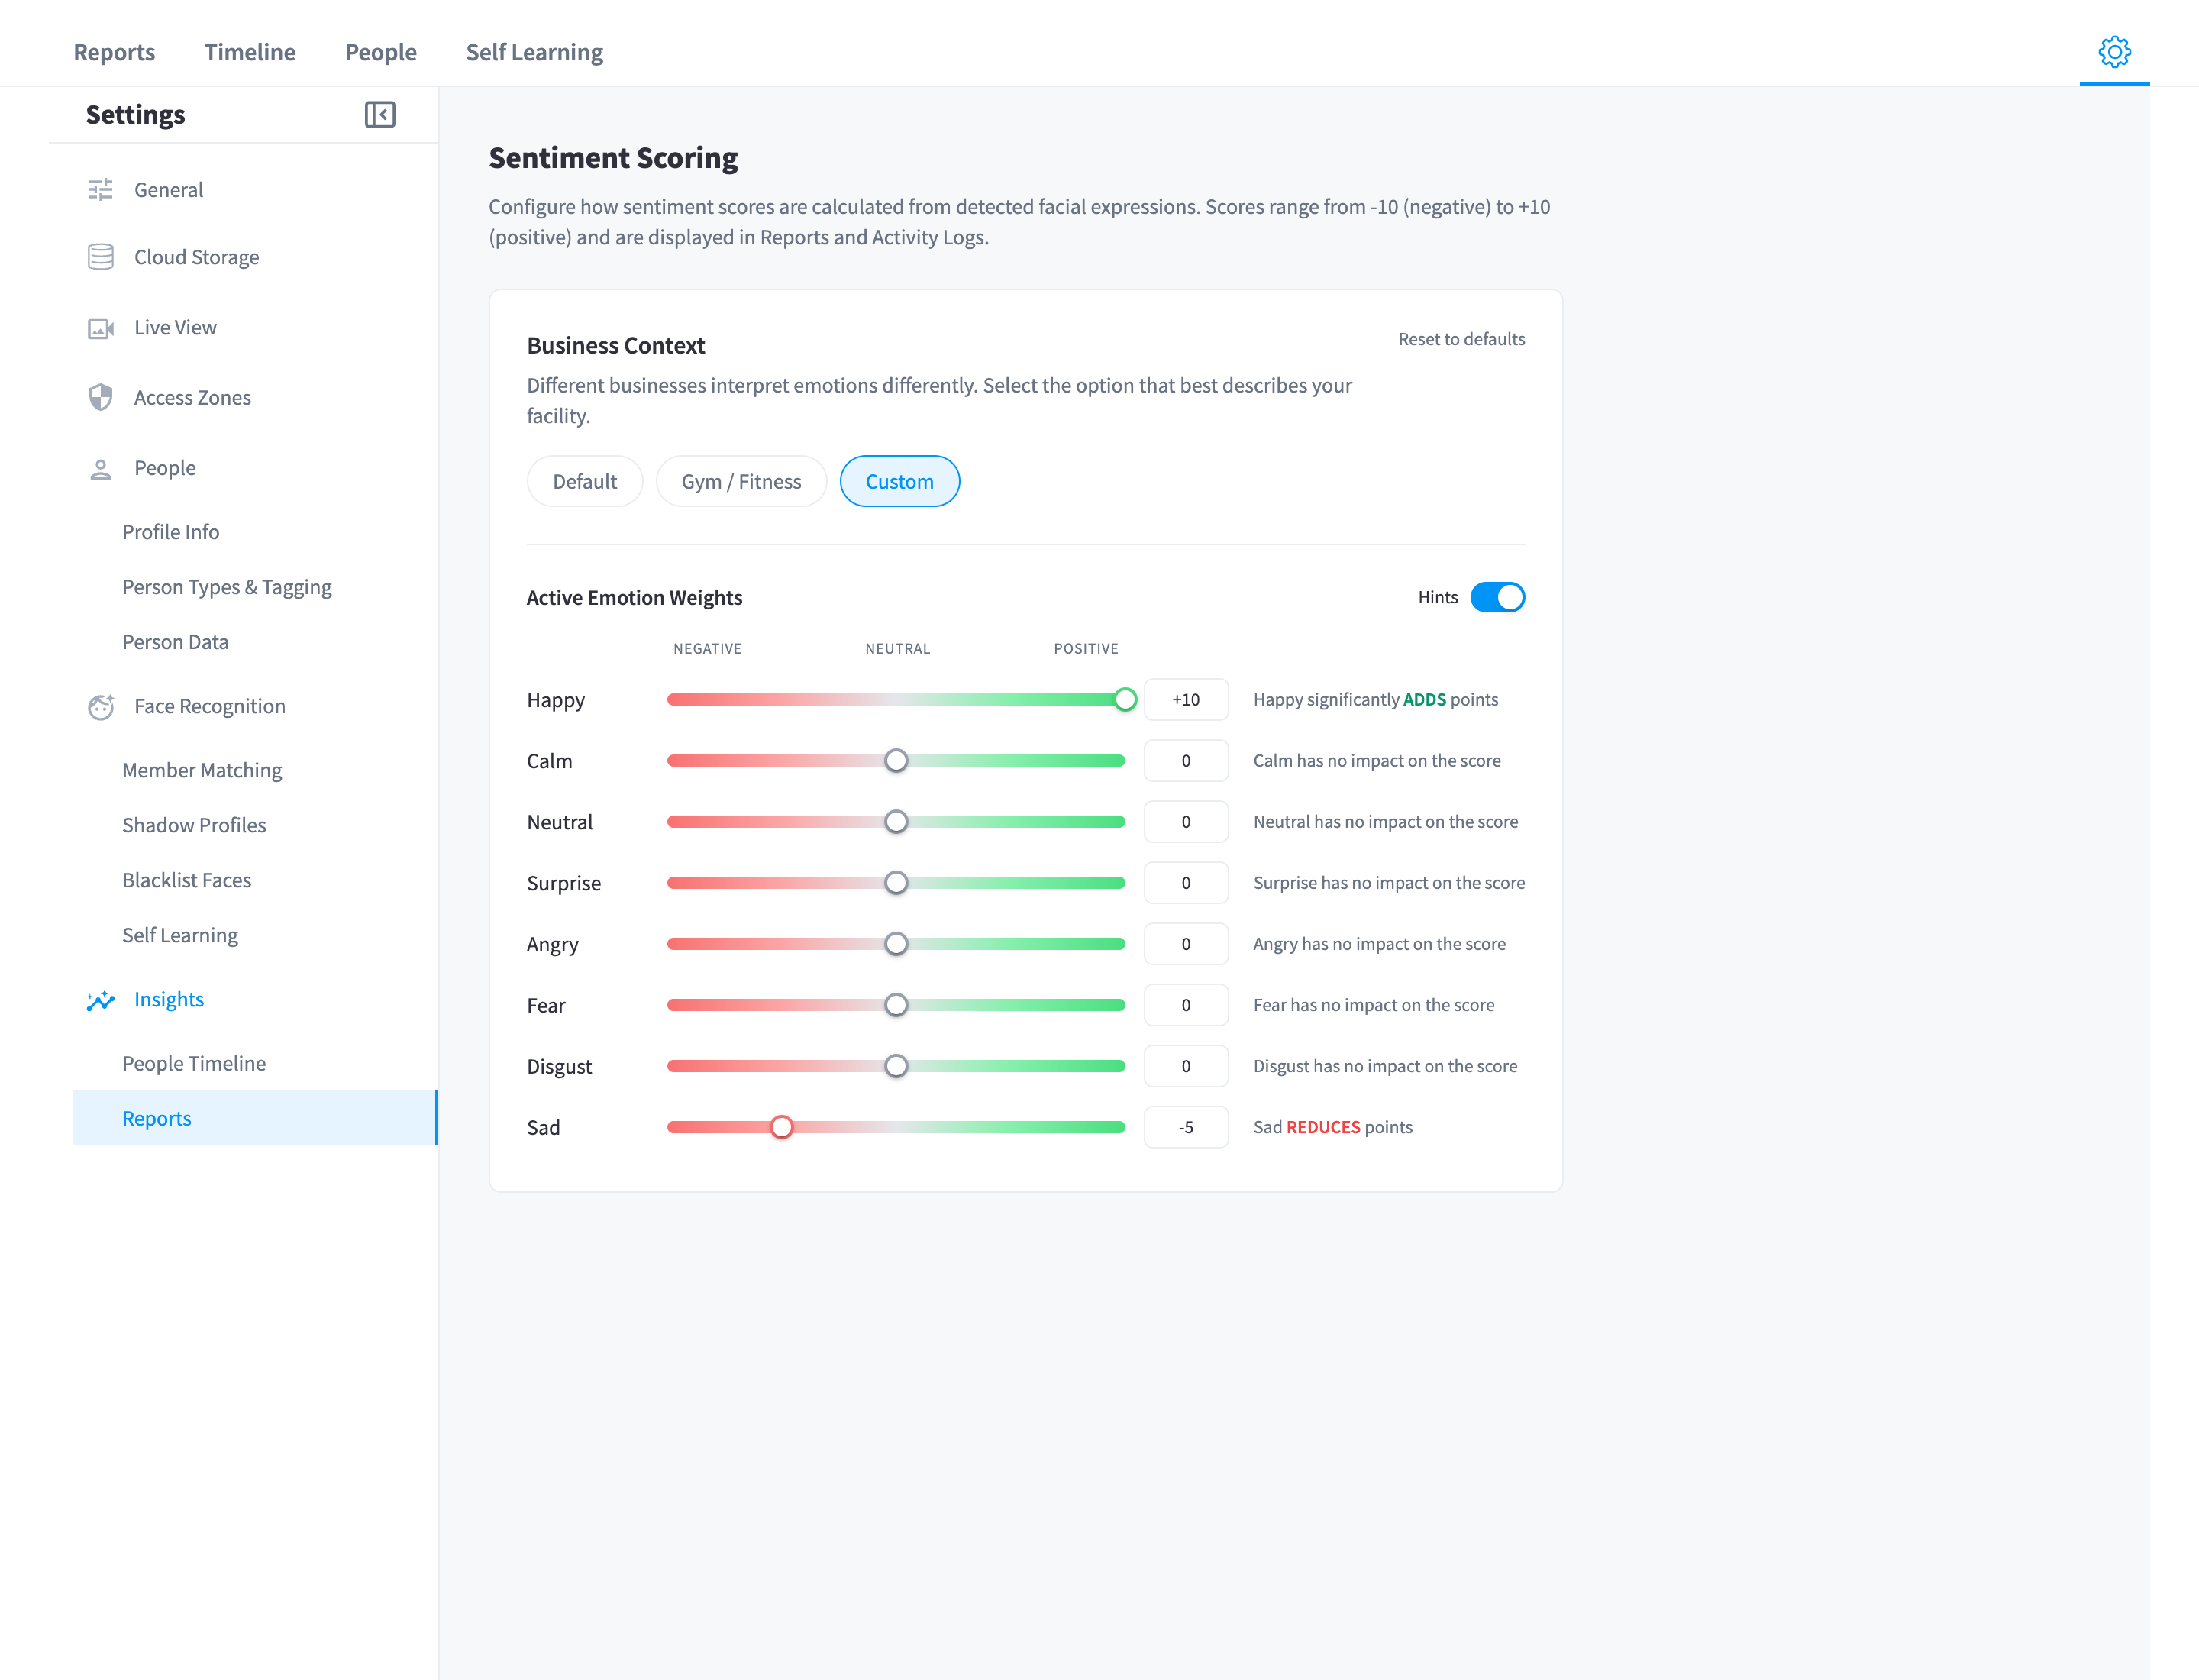Switch to the Timeline top tab
Viewport: 2199px width, 1680px height.
pos(250,52)
